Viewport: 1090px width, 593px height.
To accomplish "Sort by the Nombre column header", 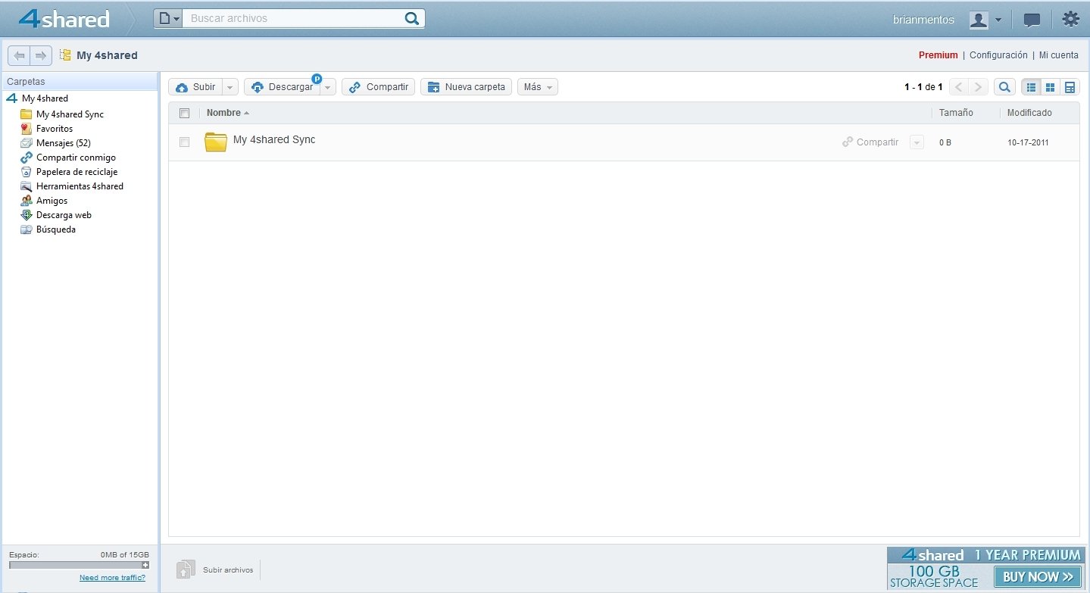I will pos(223,113).
